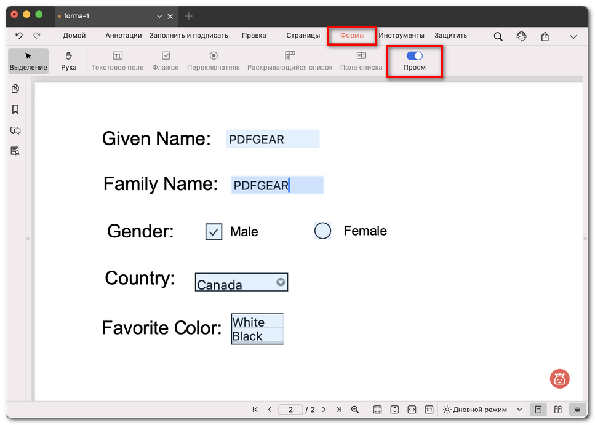Image resolution: width=595 pixels, height=425 pixels.
Task: Click the zoom-in magnifier in the bottom bar
Action: point(355,410)
